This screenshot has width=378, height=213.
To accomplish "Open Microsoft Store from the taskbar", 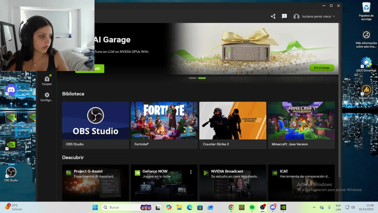I will (200, 207).
